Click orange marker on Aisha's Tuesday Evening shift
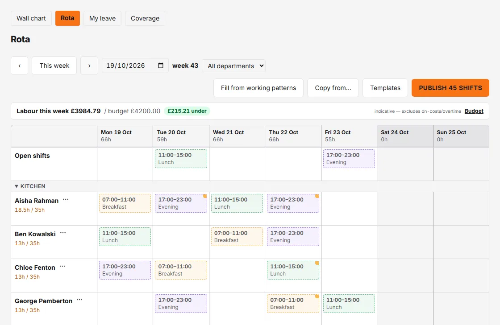The width and height of the screenshot is (500, 325). [205, 196]
